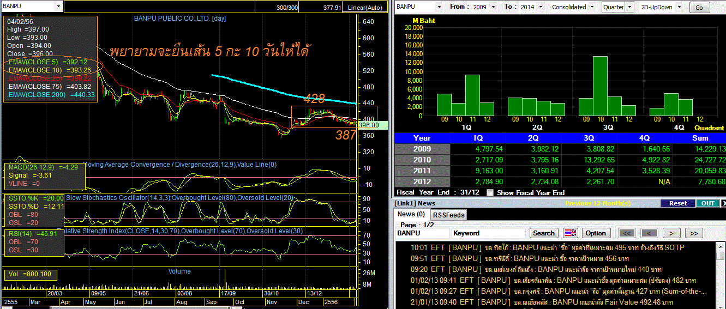Click the Linear(Auto) scale selector
The width and height of the screenshot is (726, 309).
365,8
